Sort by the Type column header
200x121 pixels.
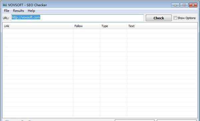coord(114,26)
